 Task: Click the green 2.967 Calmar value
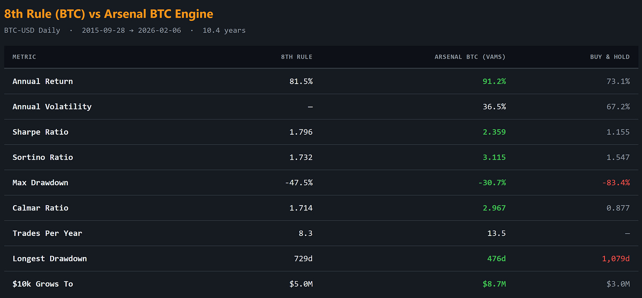point(494,208)
